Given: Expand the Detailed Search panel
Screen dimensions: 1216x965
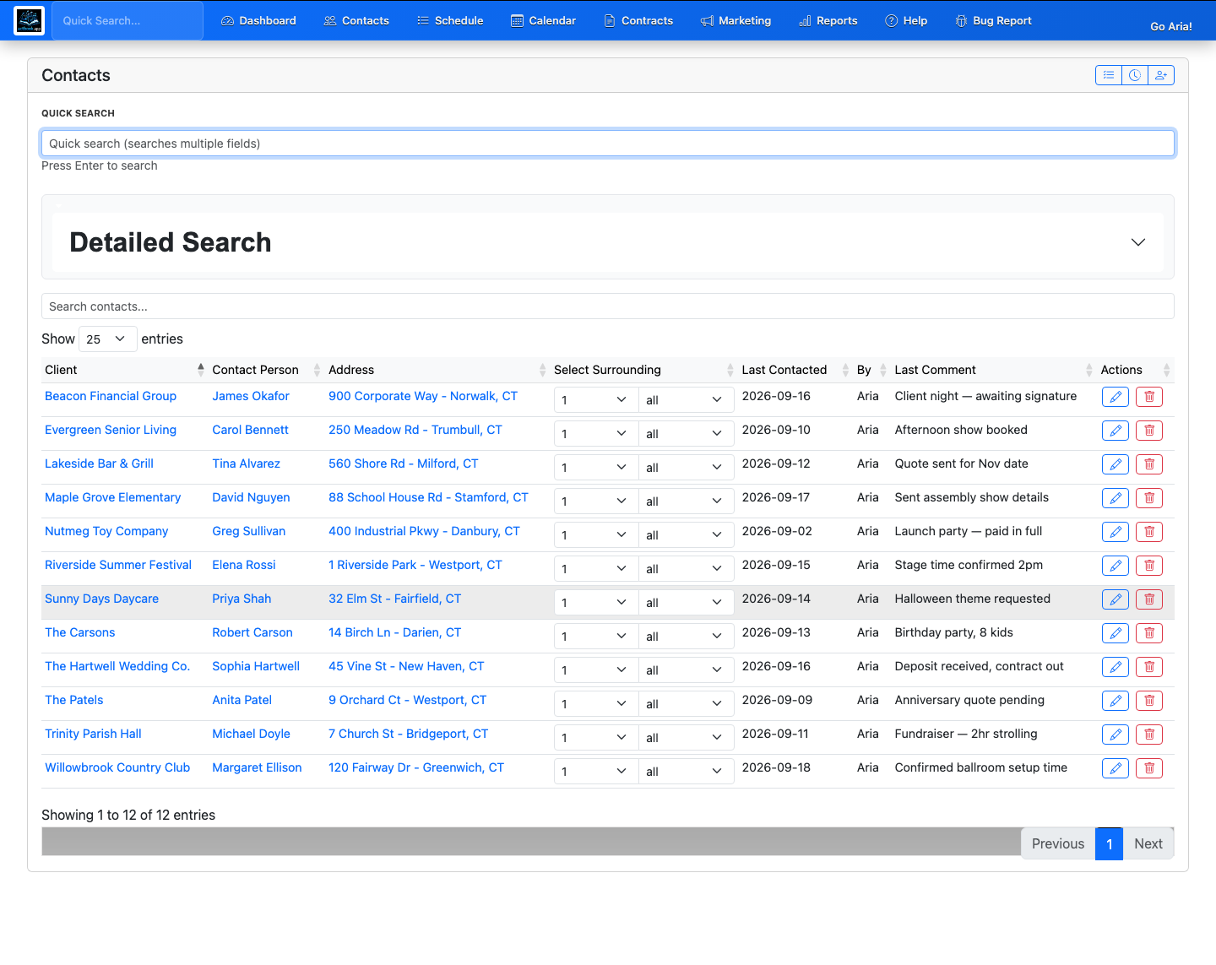Looking at the screenshot, I should pos(608,242).
